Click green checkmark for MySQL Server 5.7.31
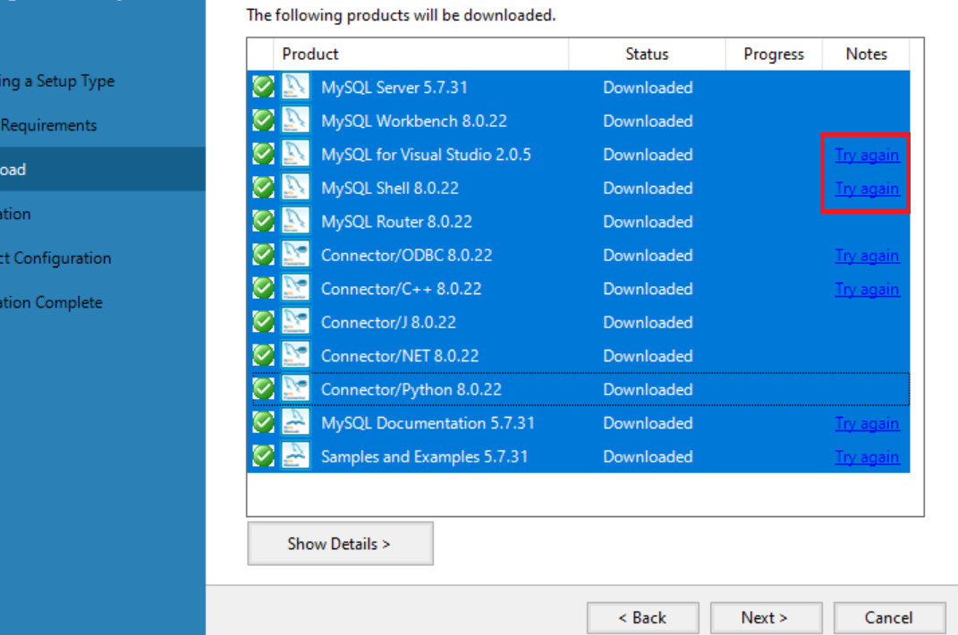The width and height of the screenshot is (958, 635). pyautogui.click(x=263, y=87)
